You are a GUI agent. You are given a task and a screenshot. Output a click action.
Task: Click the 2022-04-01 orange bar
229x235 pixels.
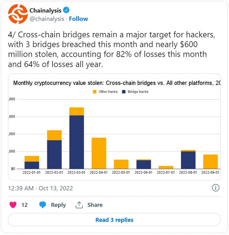pos(99,153)
